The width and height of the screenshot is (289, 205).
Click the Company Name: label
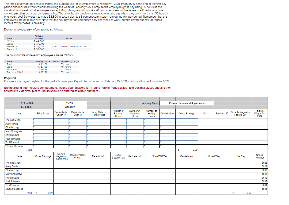pos(150,103)
